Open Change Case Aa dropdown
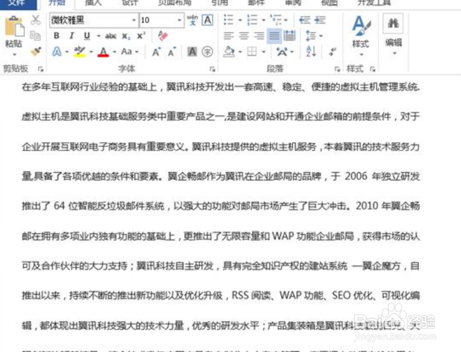The height and width of the screenshot is (352, 461). click(x=130, y=51)
